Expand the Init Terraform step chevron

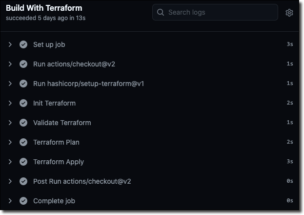point(10,103)
